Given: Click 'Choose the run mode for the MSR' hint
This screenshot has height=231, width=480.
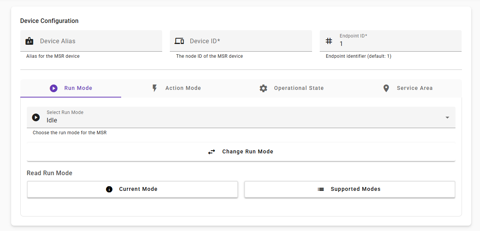Looking at the screenshot, I should (x=69, y=133).
